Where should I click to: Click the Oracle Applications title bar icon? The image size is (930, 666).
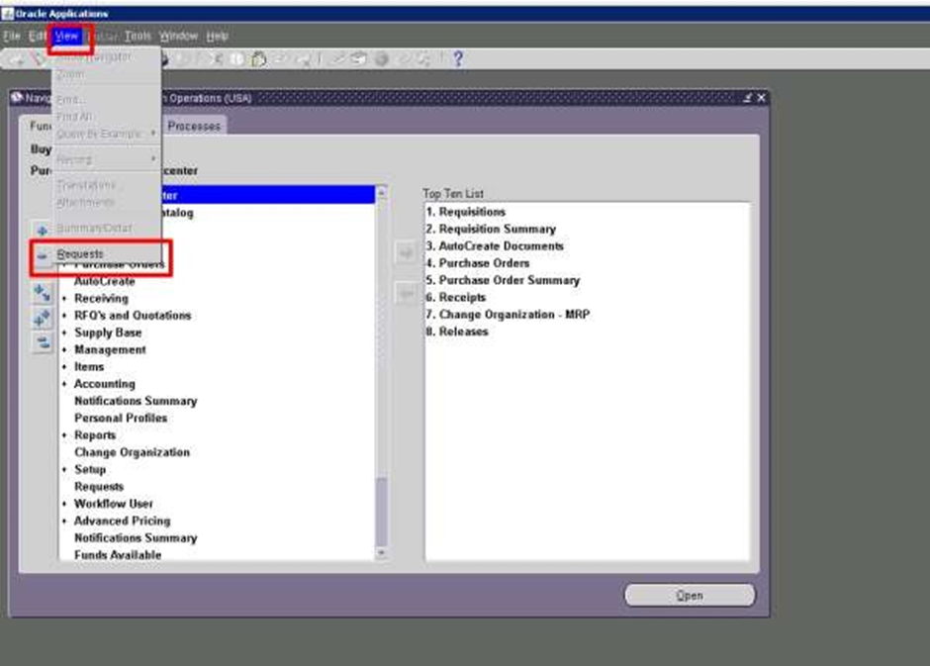[x=7, y=13]
